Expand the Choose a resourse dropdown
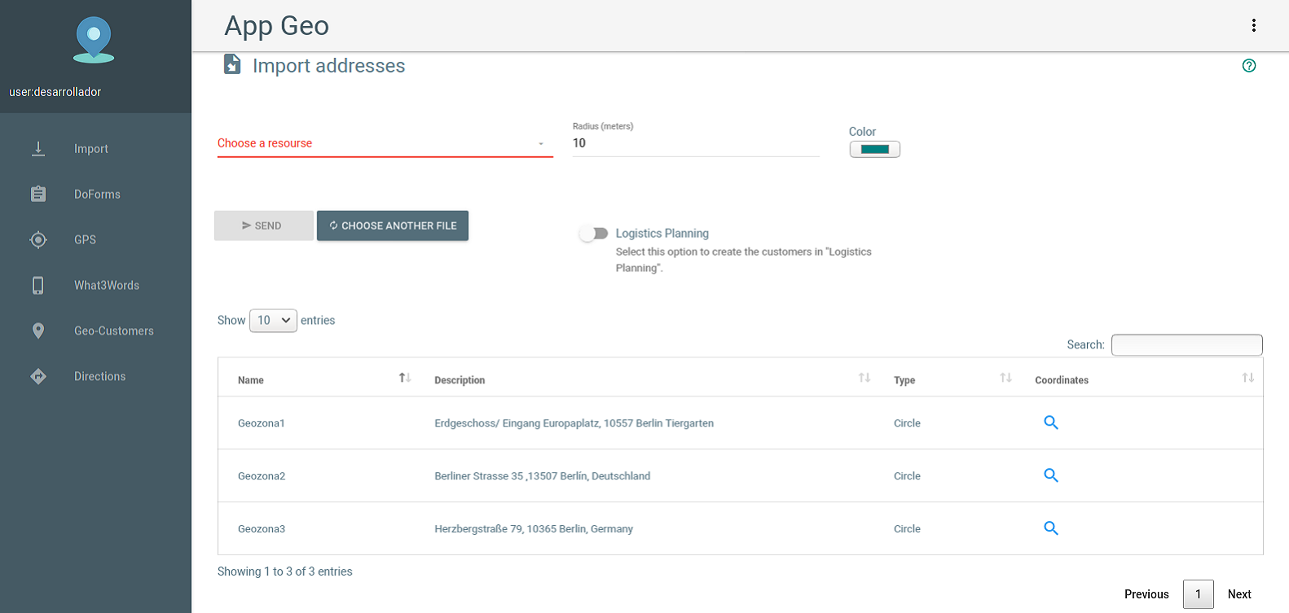This screenshot has width=1289, height=613. point(385,143)
